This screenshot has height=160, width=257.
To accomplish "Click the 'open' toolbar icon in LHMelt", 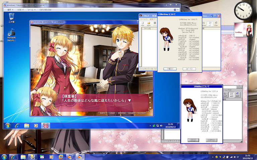I will click(x=149, y=24).
